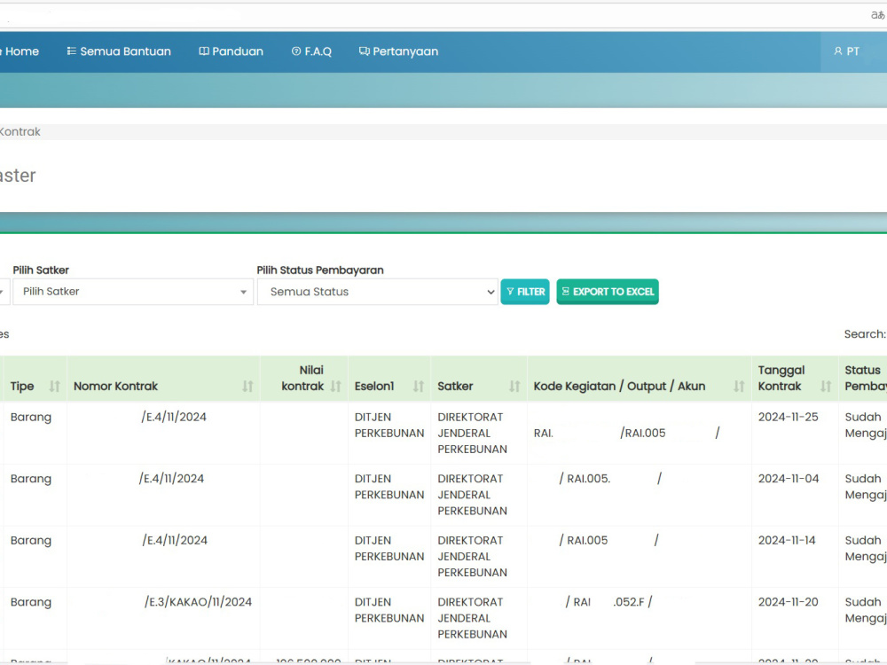Image resolution: width=887 pixels, height=665 pixels.
Task: Sort by Eselon1 column arrows
Action: pos(419,387)
